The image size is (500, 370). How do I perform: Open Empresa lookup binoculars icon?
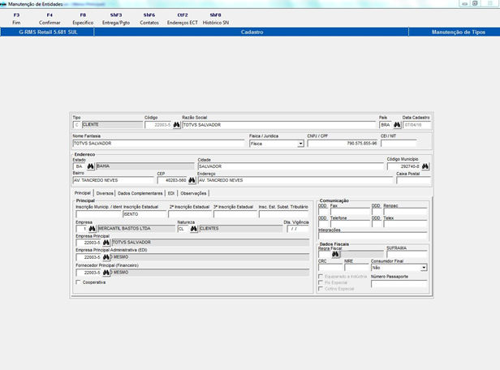pyautogui.click(x=93, y=229)
